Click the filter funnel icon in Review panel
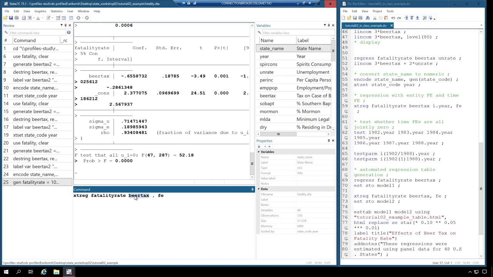Image resolution: width=493 pixels, height=277 pixels. [61, 25]
